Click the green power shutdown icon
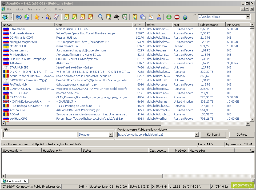256x190 pixels. [x=169, y=17]
